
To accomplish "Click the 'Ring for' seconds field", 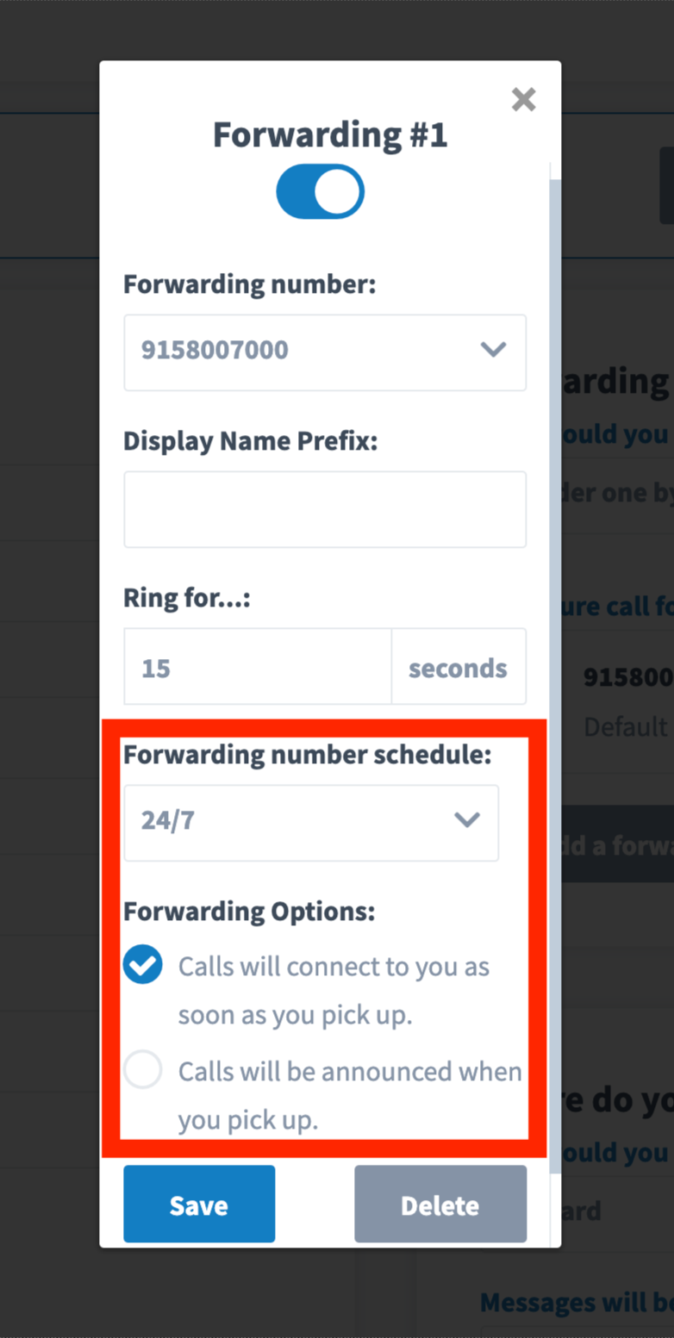I will tap(257, 666).
